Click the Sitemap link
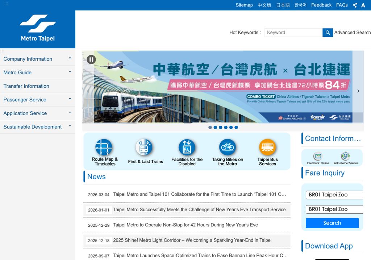Viewport: 371px width, 260px height. click(x=244, y=5)
